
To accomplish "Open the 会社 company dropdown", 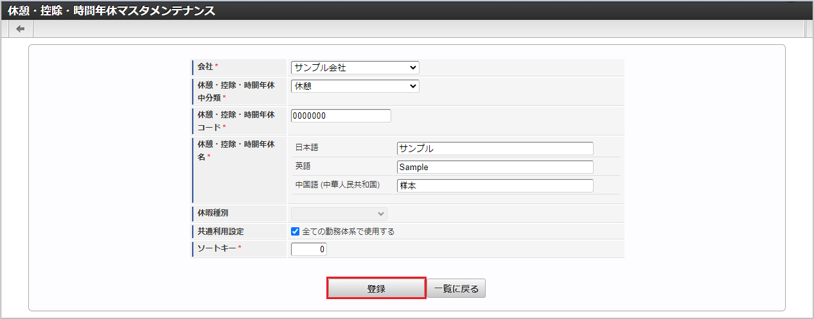I will [x=355, y=67].
